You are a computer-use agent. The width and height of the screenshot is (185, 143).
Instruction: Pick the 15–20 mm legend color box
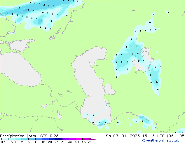46,139
